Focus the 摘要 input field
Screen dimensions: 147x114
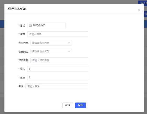click(x=57, y=34)
